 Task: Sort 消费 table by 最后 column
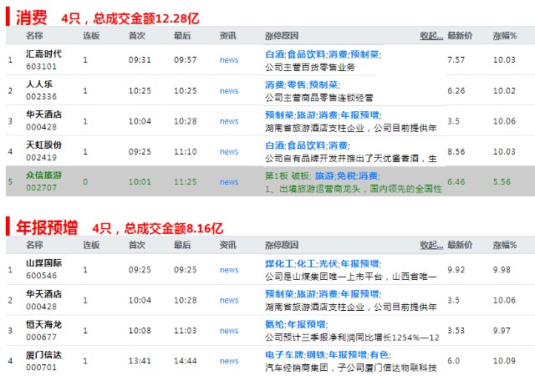(x=182, y=35)
